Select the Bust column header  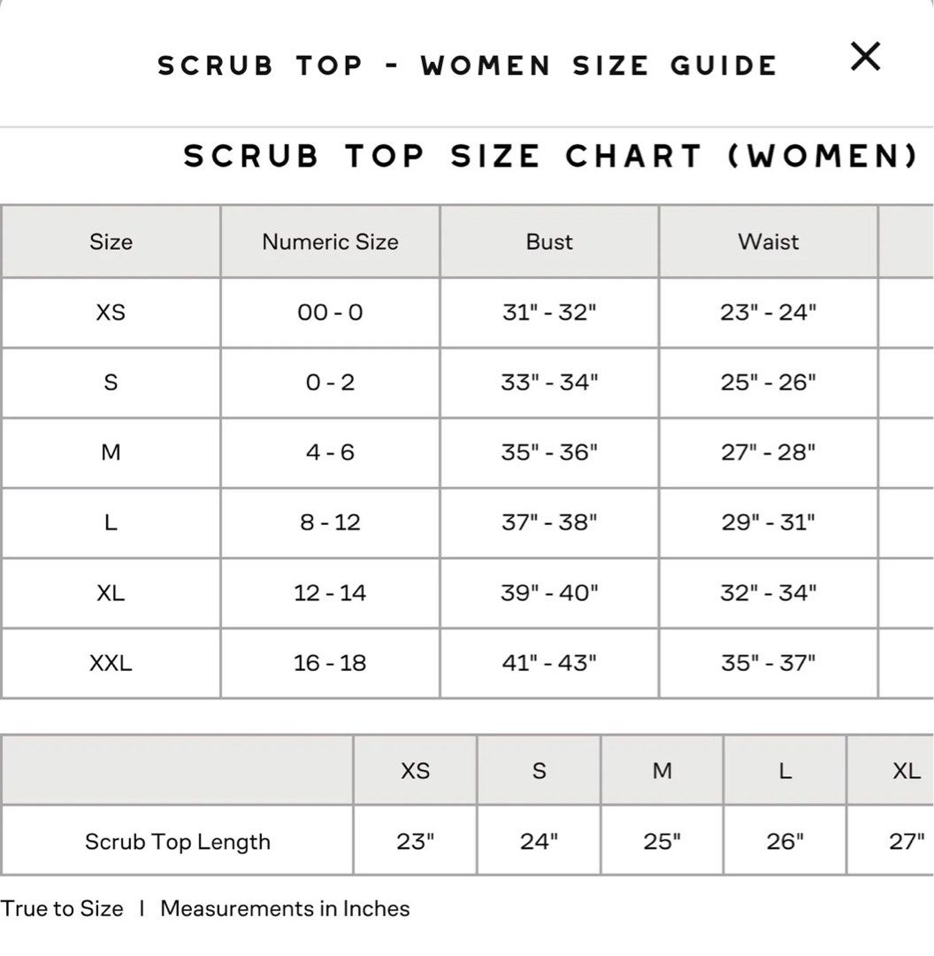(x=549, y=242)
